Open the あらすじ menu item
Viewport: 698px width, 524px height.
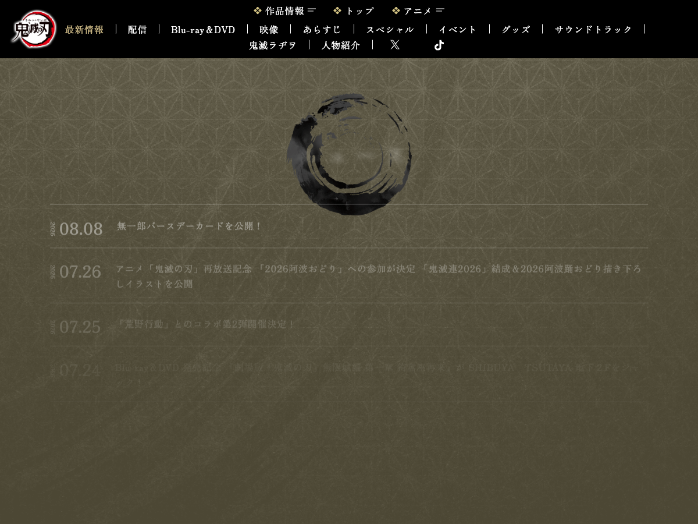click(322, 29)
